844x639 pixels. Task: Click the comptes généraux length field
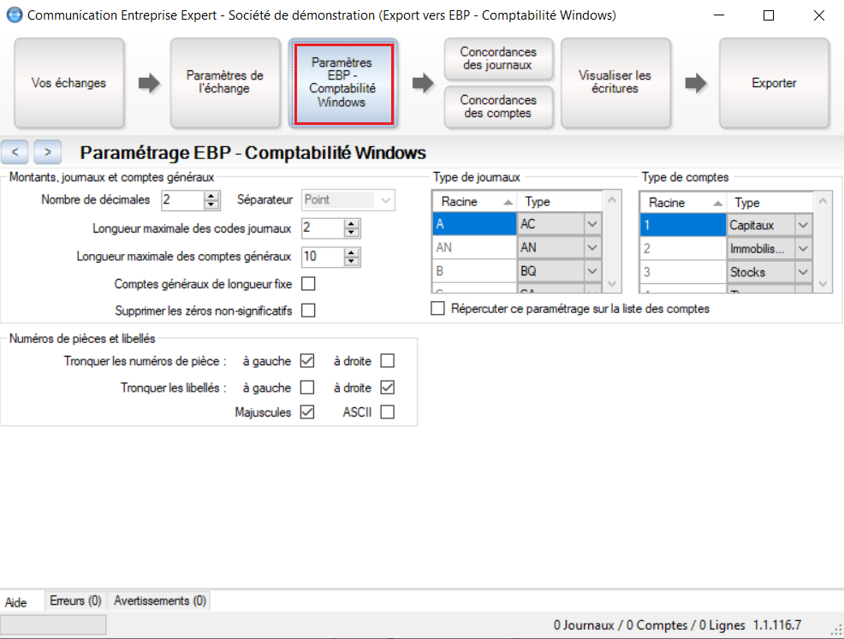tap(323, 256)
